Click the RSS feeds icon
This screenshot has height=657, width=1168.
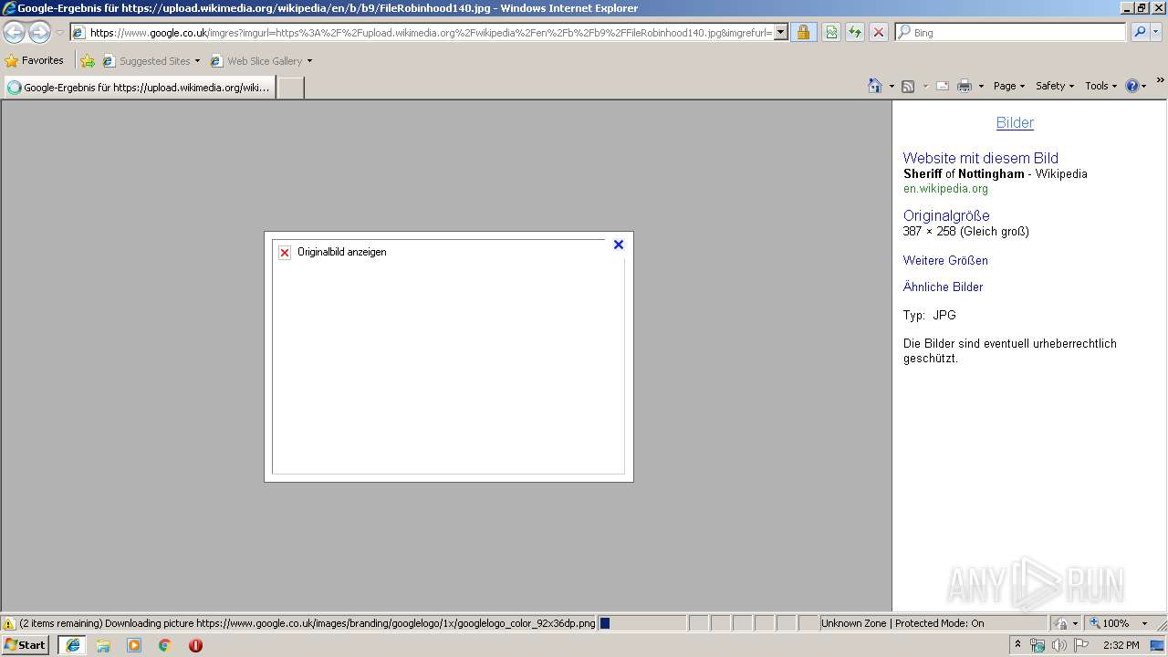coord(908,86)
